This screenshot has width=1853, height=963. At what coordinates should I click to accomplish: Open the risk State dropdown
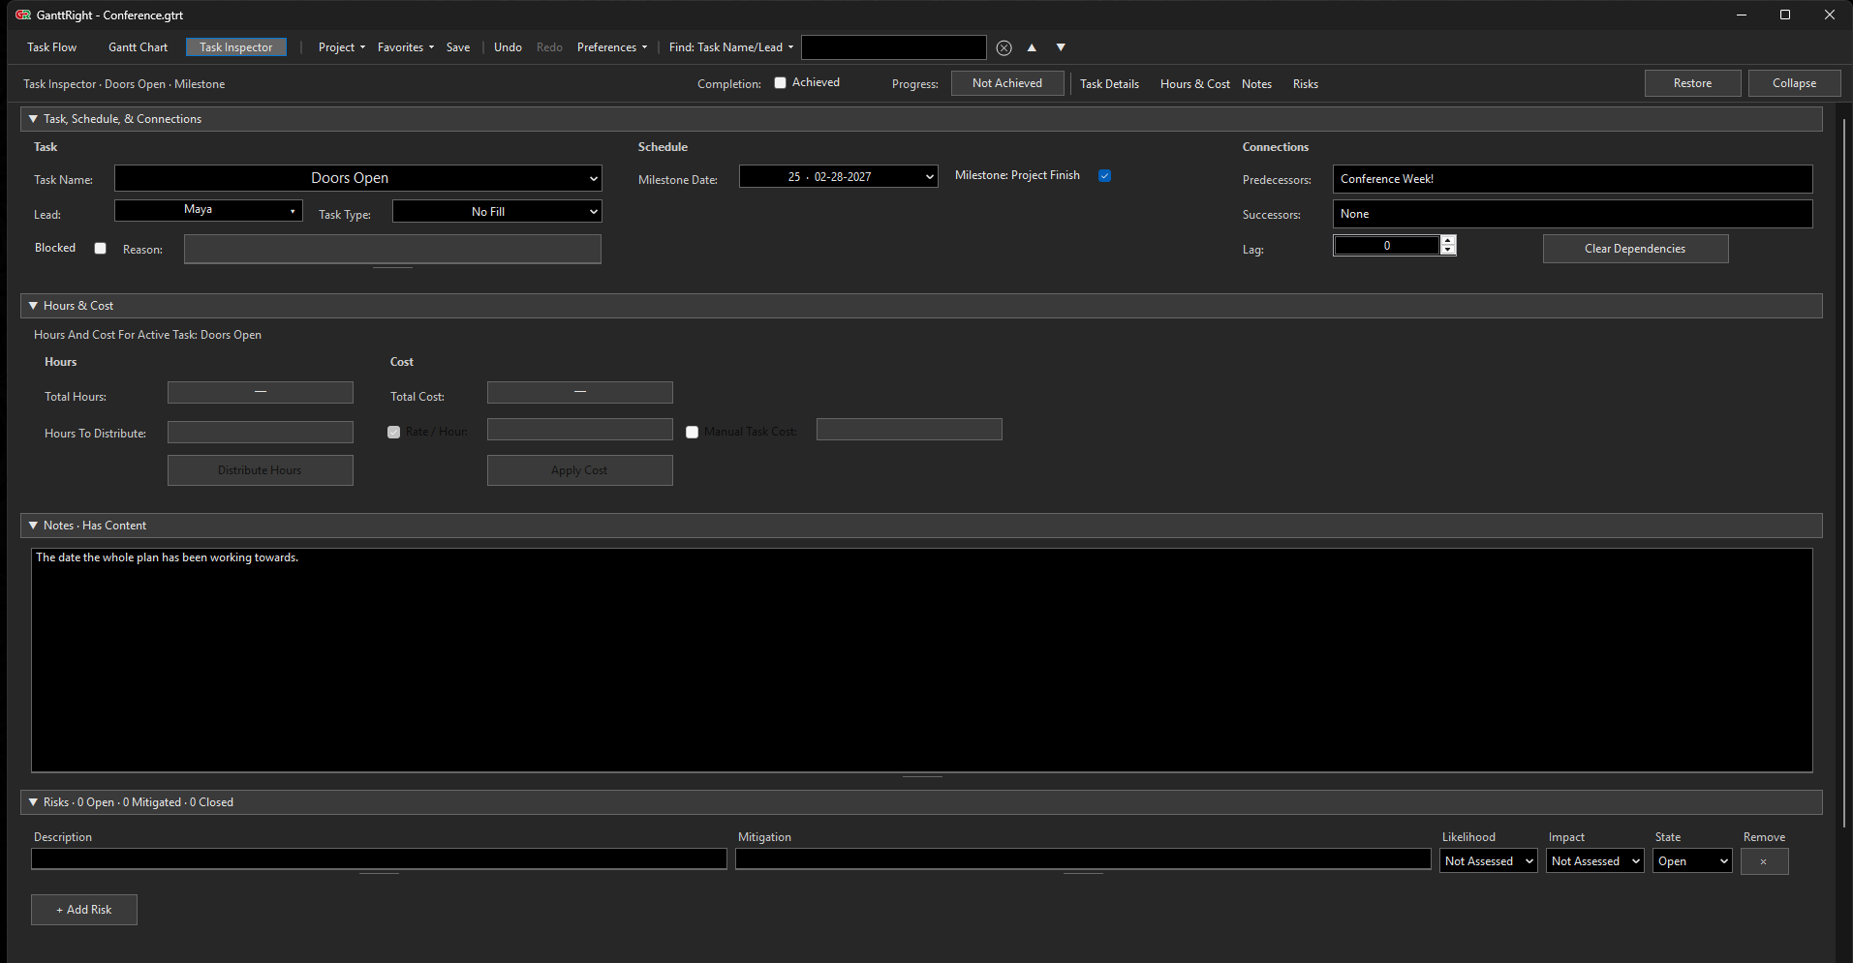tap(1692, 861)
